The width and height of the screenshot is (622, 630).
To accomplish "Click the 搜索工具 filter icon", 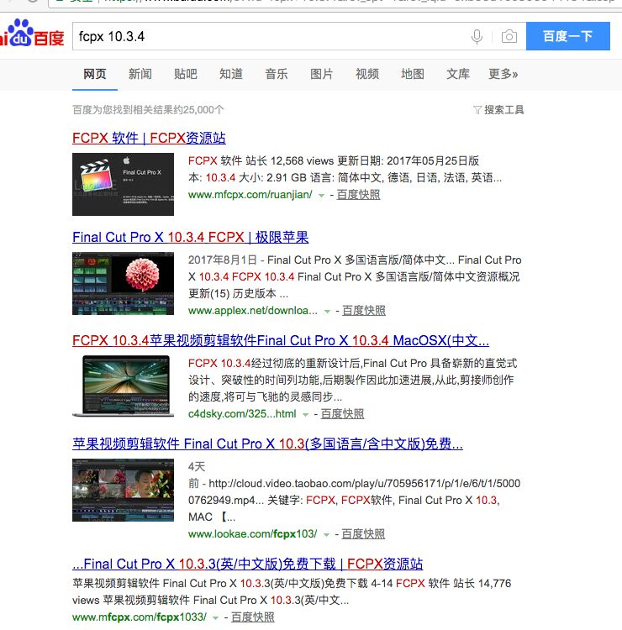I will (477, 110).
